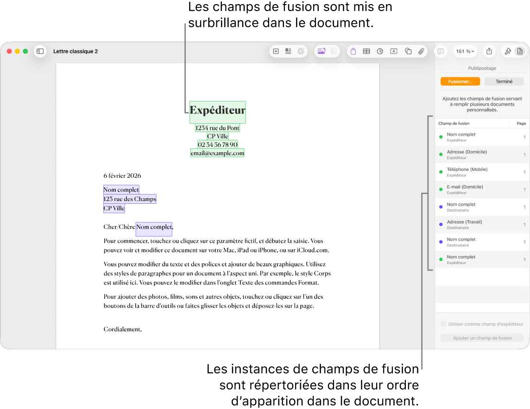
Task: Select Adresse (Domicile) Expéditeur row
Action: click(x=482, y=154)
